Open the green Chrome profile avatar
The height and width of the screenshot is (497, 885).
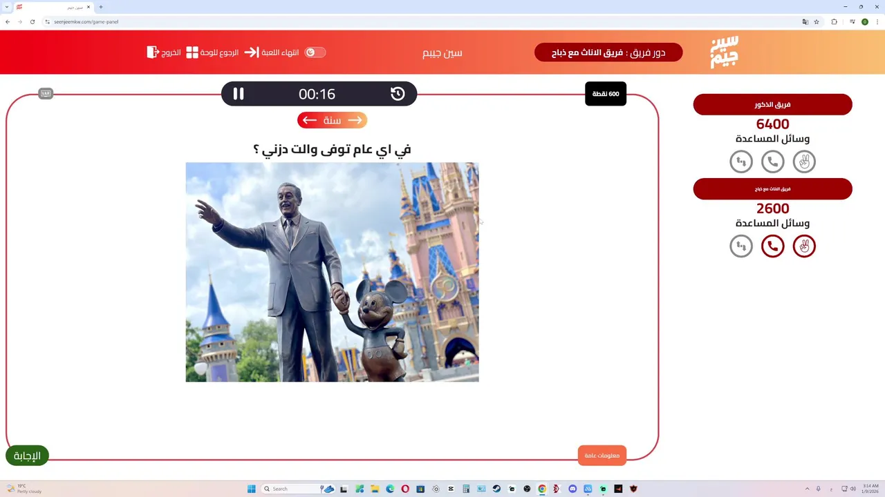865,21
